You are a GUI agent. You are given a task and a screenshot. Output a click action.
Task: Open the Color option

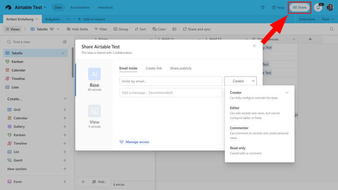coord(159,29)
